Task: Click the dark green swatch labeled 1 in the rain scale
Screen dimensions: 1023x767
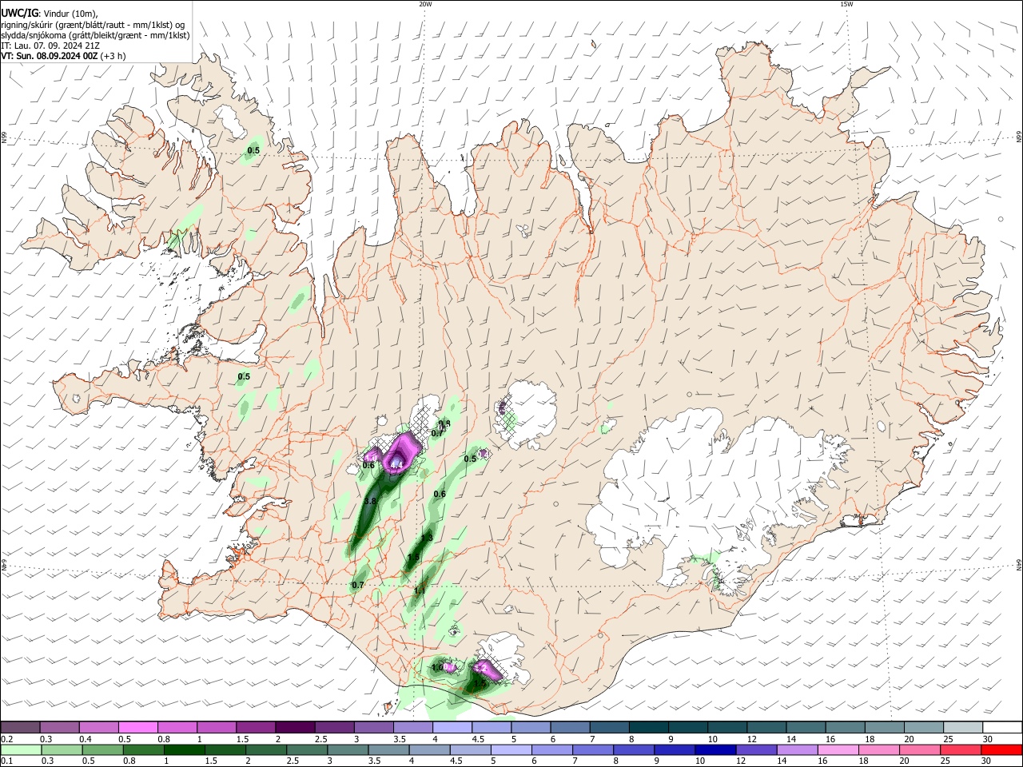Action: coord(184,749)
